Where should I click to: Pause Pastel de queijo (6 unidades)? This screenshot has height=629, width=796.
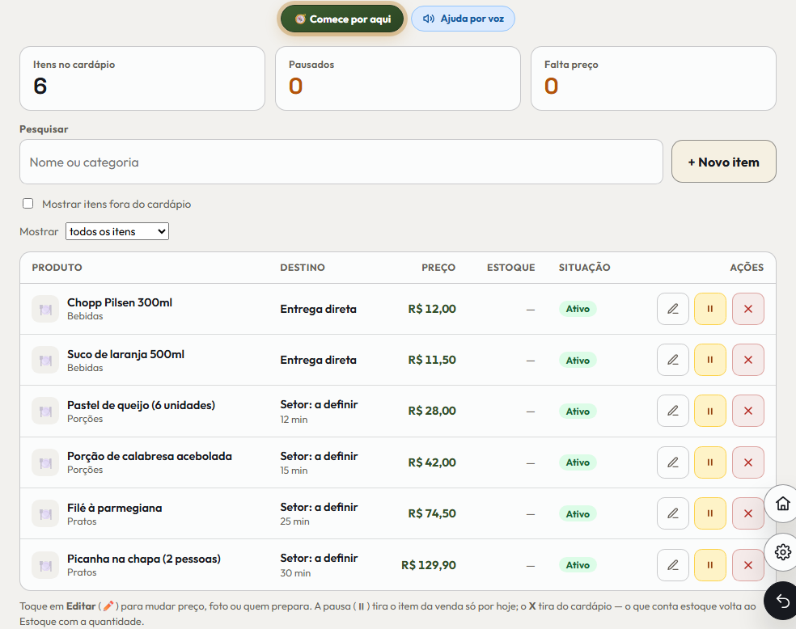pyautogui.click(x=710, y=411)
